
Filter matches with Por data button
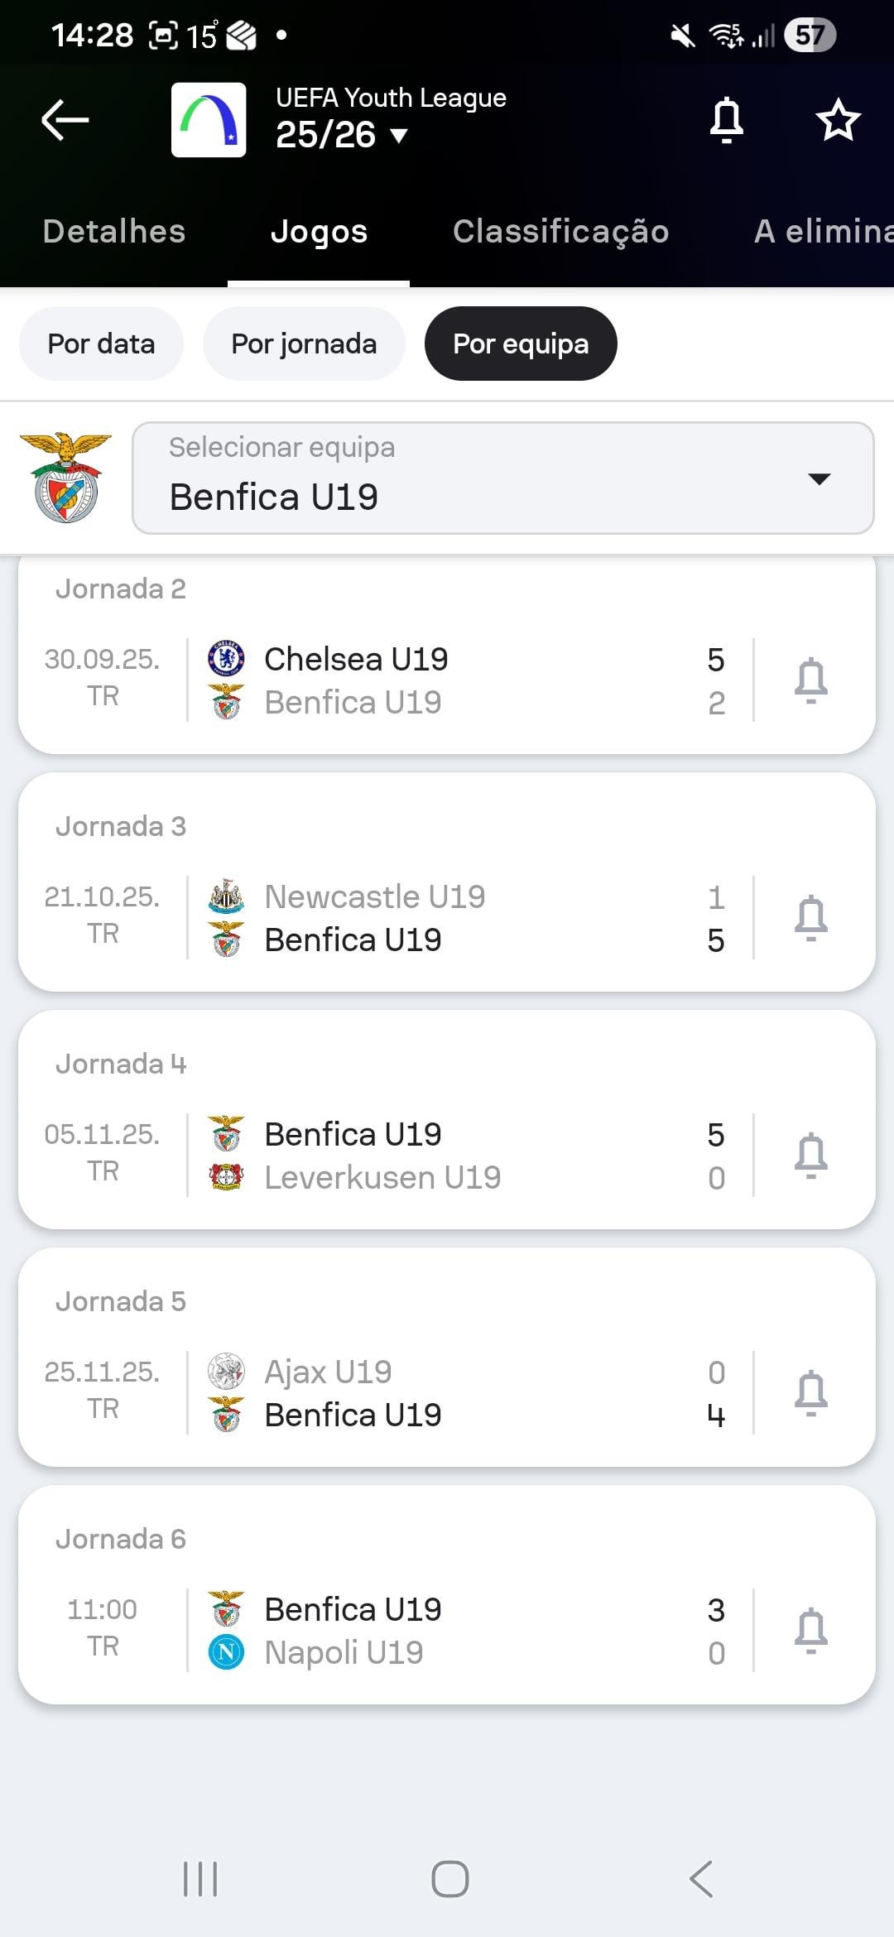point(101,344)
